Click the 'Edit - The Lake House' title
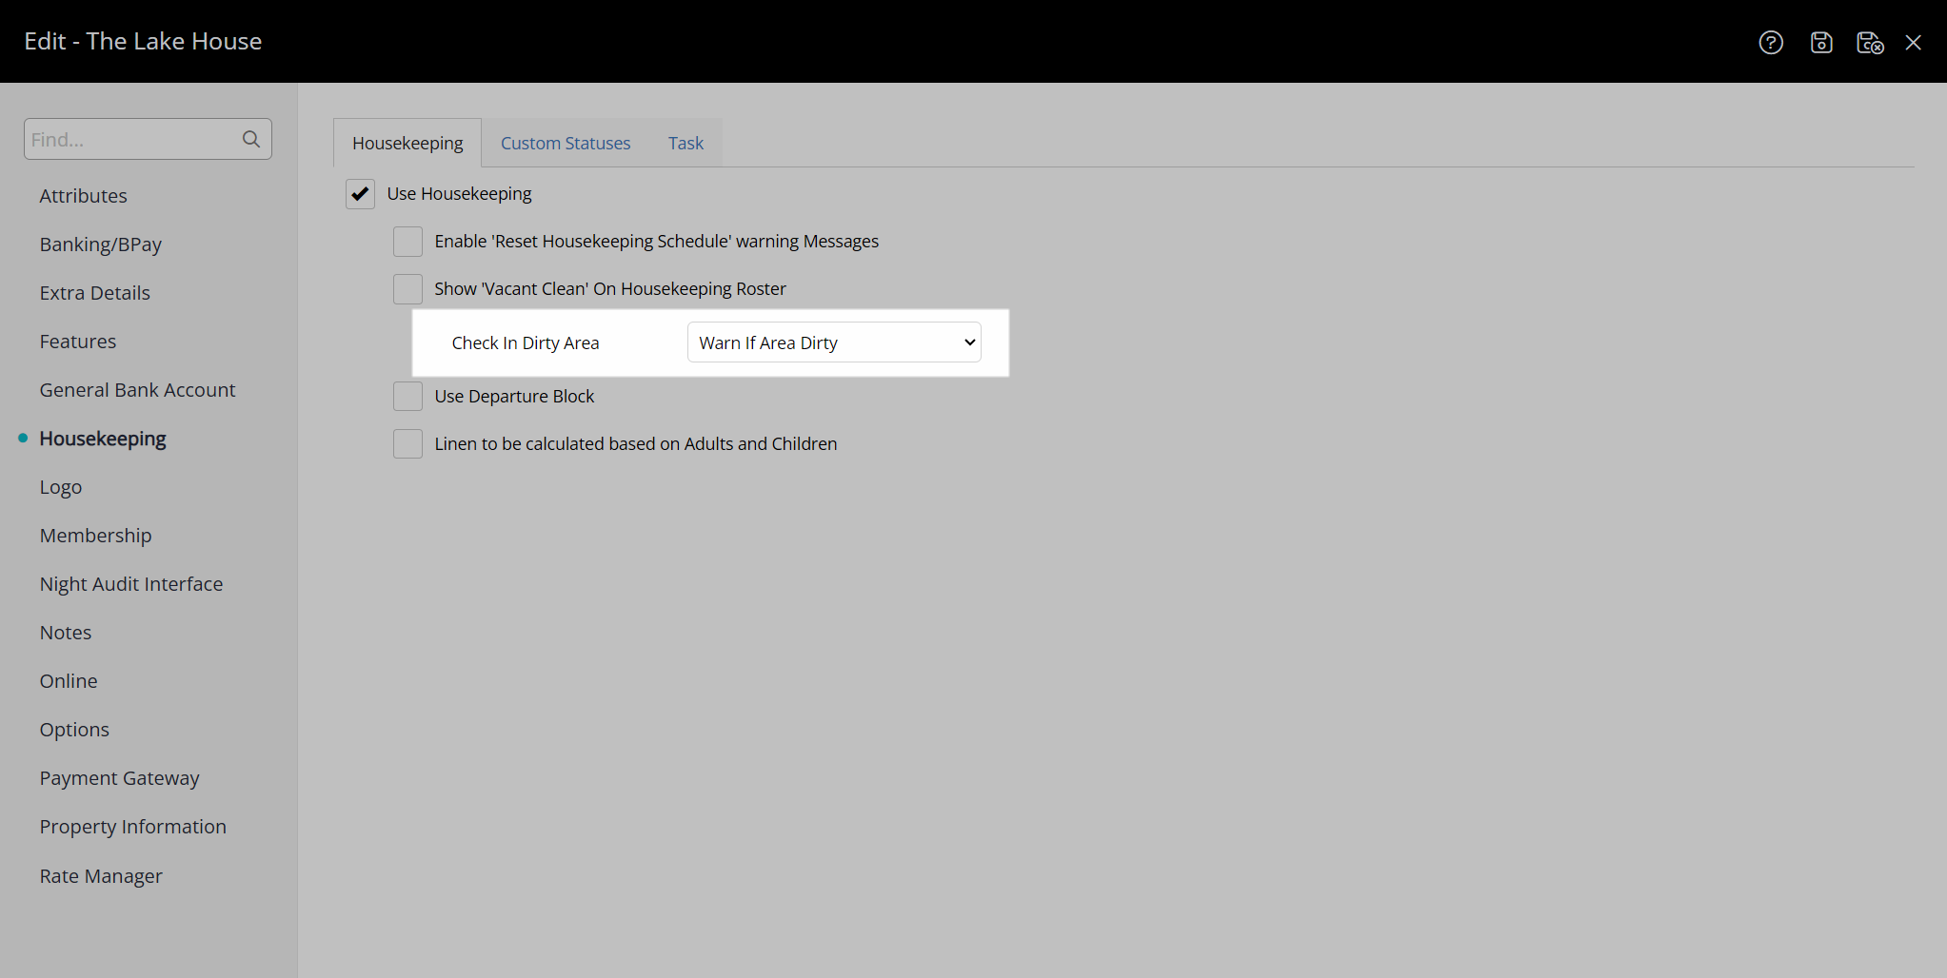Image resolution: width=1947 pixels, height=978 pixels. (x=143, y=41)
